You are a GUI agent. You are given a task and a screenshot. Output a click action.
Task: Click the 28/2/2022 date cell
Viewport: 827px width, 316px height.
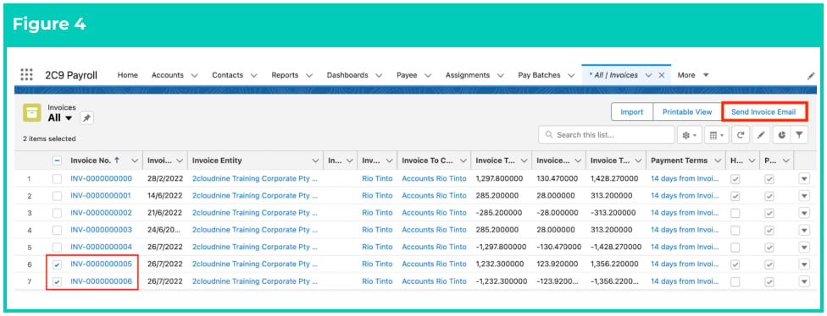(165, 179)
